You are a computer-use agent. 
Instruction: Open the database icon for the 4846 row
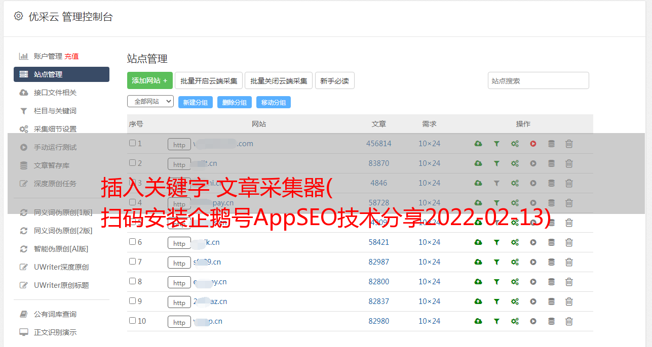pos(551,183)
